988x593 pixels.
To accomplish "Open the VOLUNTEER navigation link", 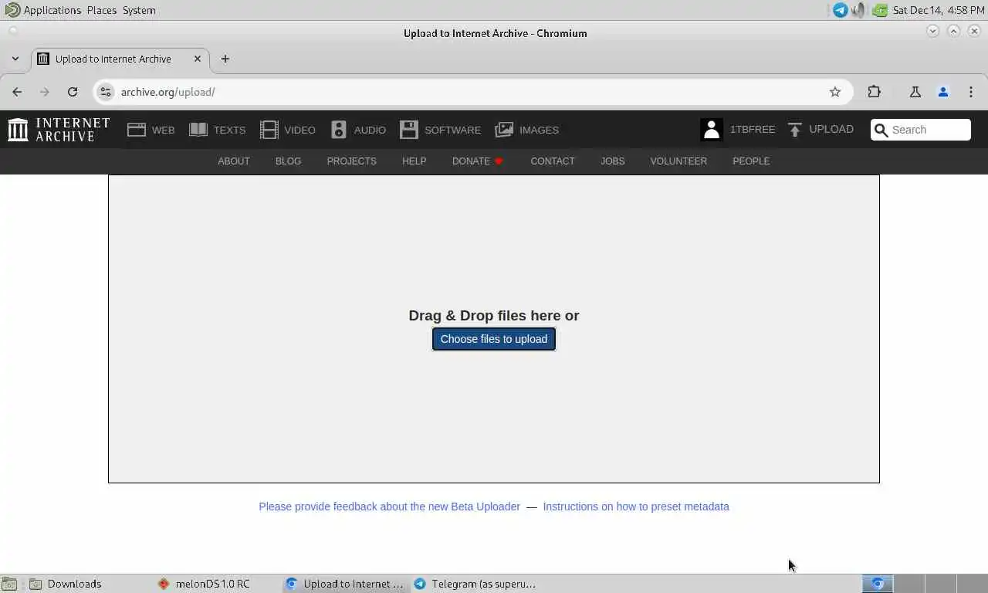I will 678,161.
